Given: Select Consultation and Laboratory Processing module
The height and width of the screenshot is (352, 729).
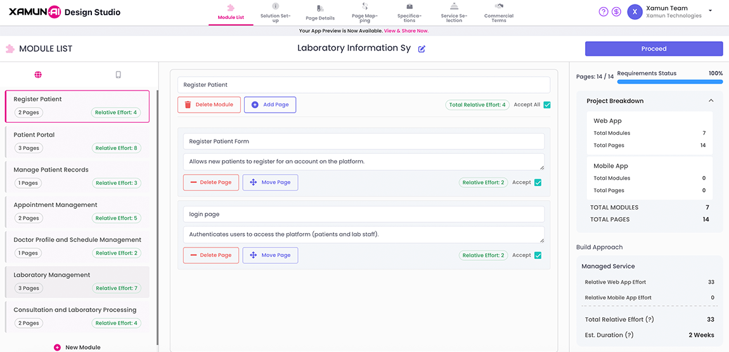Looking at the screenshot, I should (77, 317).
